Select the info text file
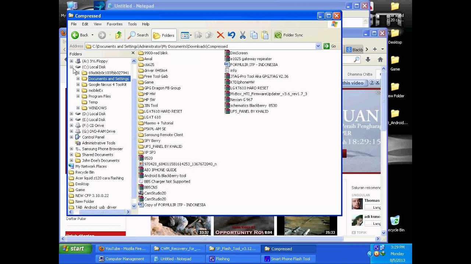The width and height of the screenshot is (471, 264). [x=231, y=71]
